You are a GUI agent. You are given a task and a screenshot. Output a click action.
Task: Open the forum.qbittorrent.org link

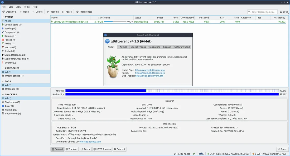coord(150,73)
